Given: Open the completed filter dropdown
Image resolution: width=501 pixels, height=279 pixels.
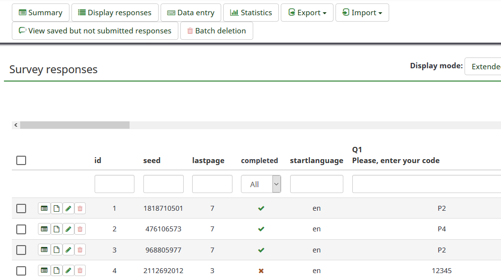Looking at the screenshot, I should [261, 184].
